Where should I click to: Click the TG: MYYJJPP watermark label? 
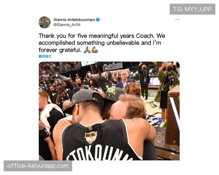click(x=192, y=9)
